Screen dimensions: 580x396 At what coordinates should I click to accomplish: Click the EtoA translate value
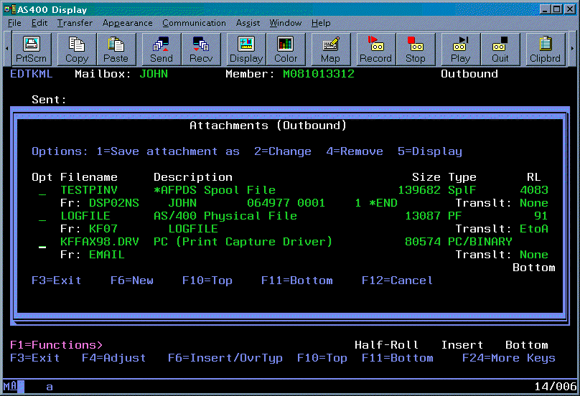tap(534, 229)
